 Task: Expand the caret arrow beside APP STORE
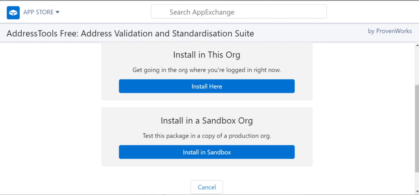[x=58, y=12]
